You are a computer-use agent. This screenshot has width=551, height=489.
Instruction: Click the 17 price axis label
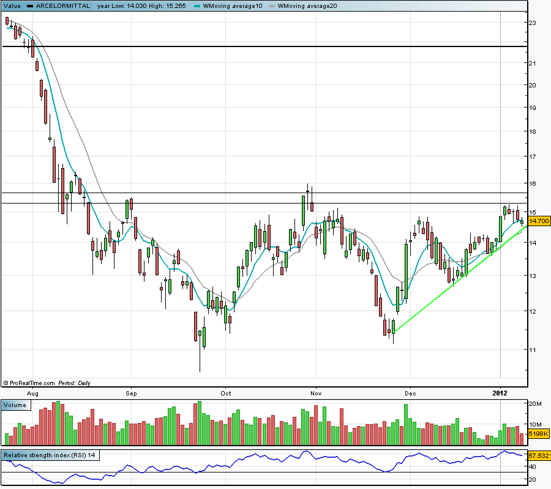(533, 157)
